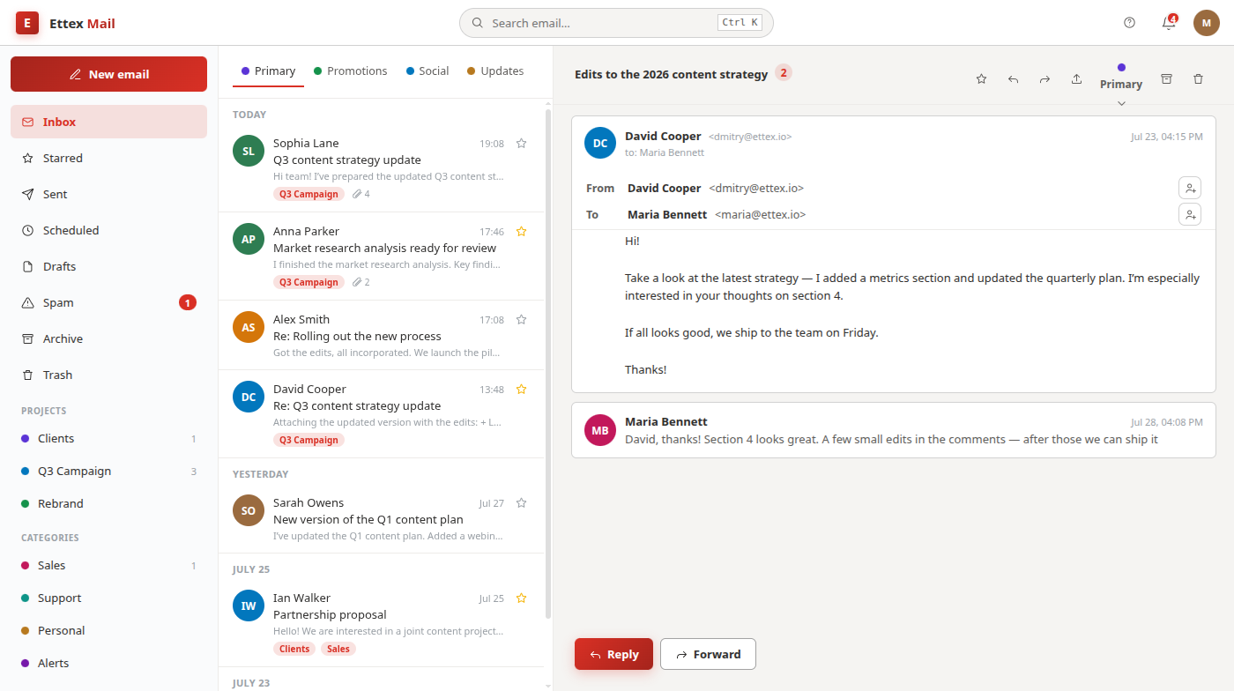The width and height of the screenshot is (1234, 691).
Task: Click the thread message count badge 2
Action: pos(784,72)
